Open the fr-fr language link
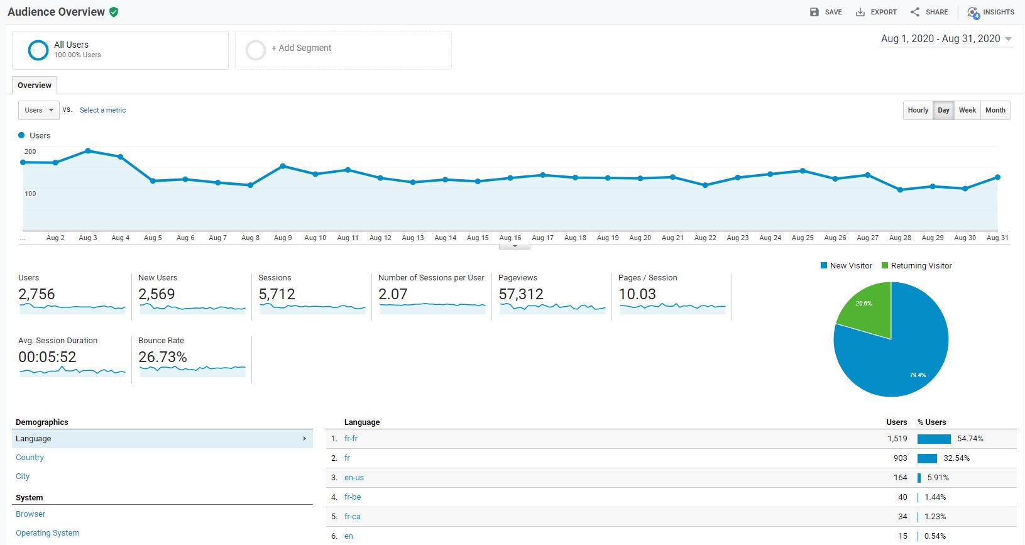 tap(351, 439)
